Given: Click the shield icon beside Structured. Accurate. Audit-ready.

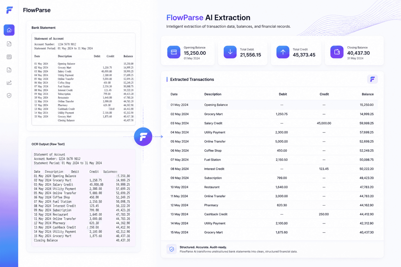Looking at the screenshot, I should [x=172, y=249].
